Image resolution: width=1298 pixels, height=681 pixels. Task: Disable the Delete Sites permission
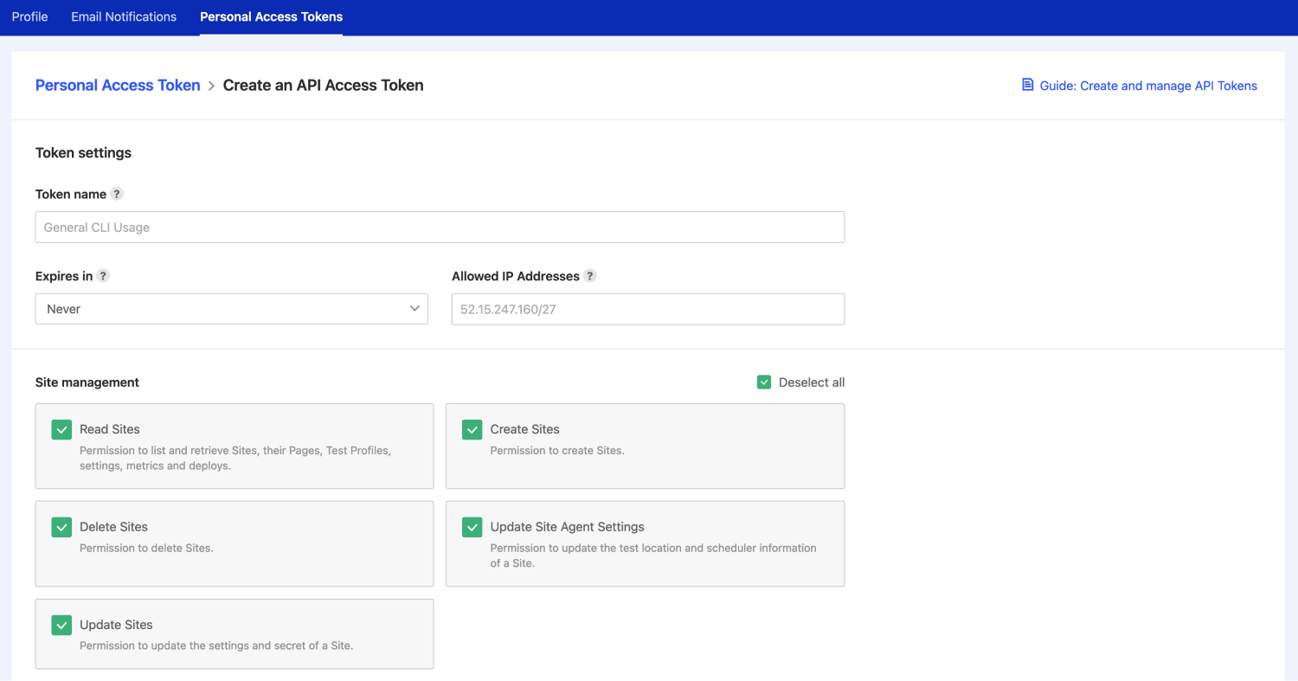coord(61,527)
